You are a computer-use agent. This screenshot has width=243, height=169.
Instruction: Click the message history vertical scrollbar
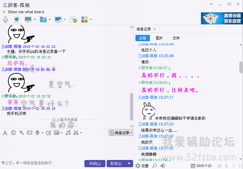[x=241, y=67]
